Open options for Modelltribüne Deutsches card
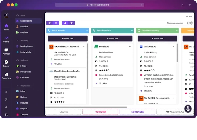The height and width of the screenshot is (140, 197). (x=84, y=71)
